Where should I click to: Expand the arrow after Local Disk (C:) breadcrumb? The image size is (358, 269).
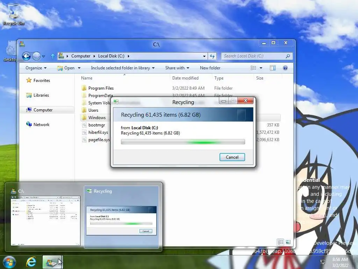pyautogui.click(x=129, y=56)
